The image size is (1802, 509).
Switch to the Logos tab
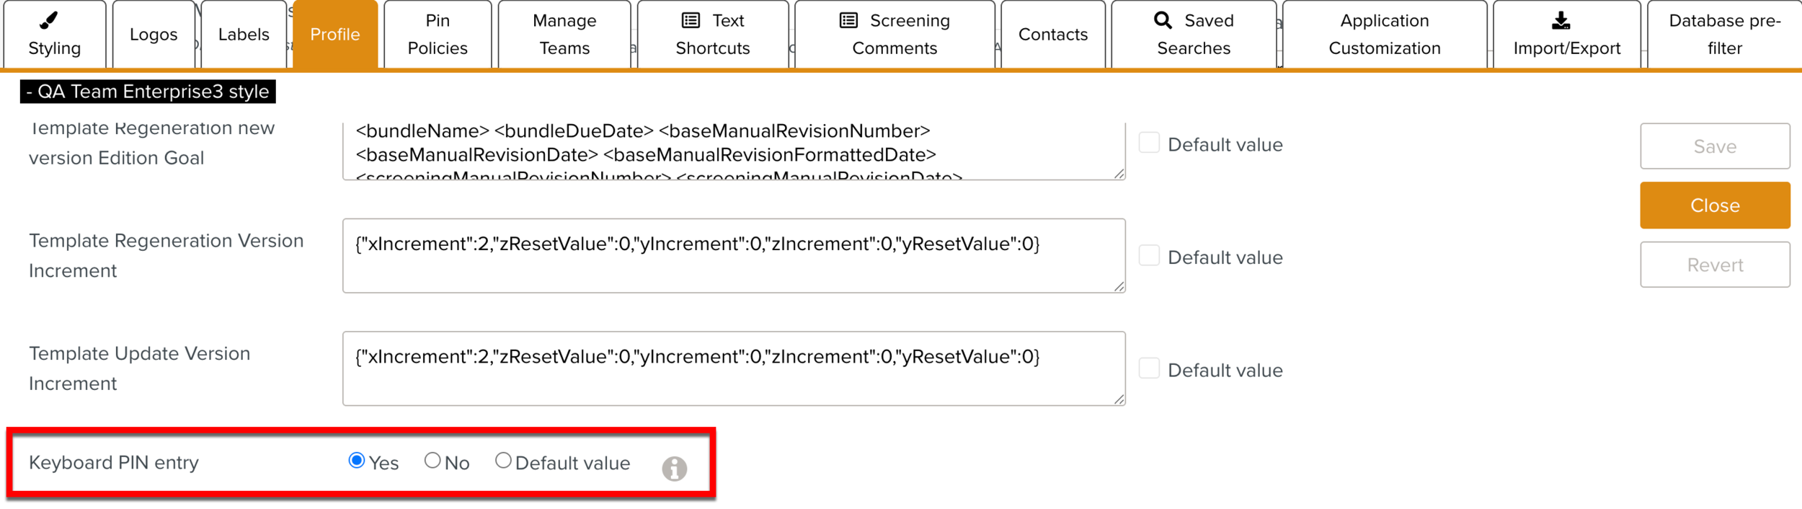(x=154, y=34)
